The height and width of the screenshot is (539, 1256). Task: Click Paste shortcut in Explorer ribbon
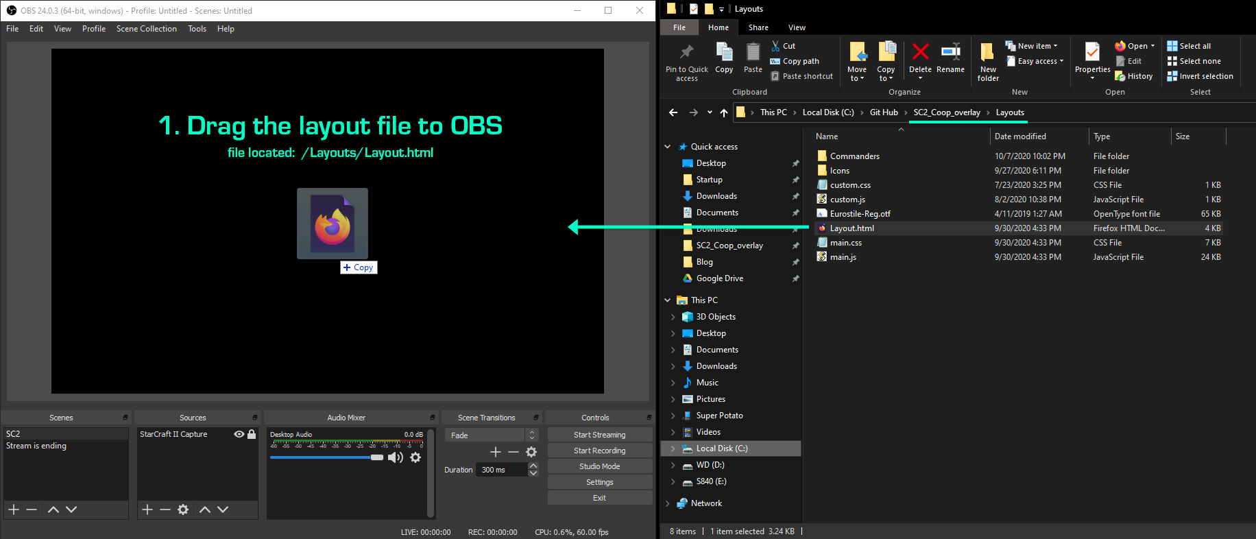[801, 76]
